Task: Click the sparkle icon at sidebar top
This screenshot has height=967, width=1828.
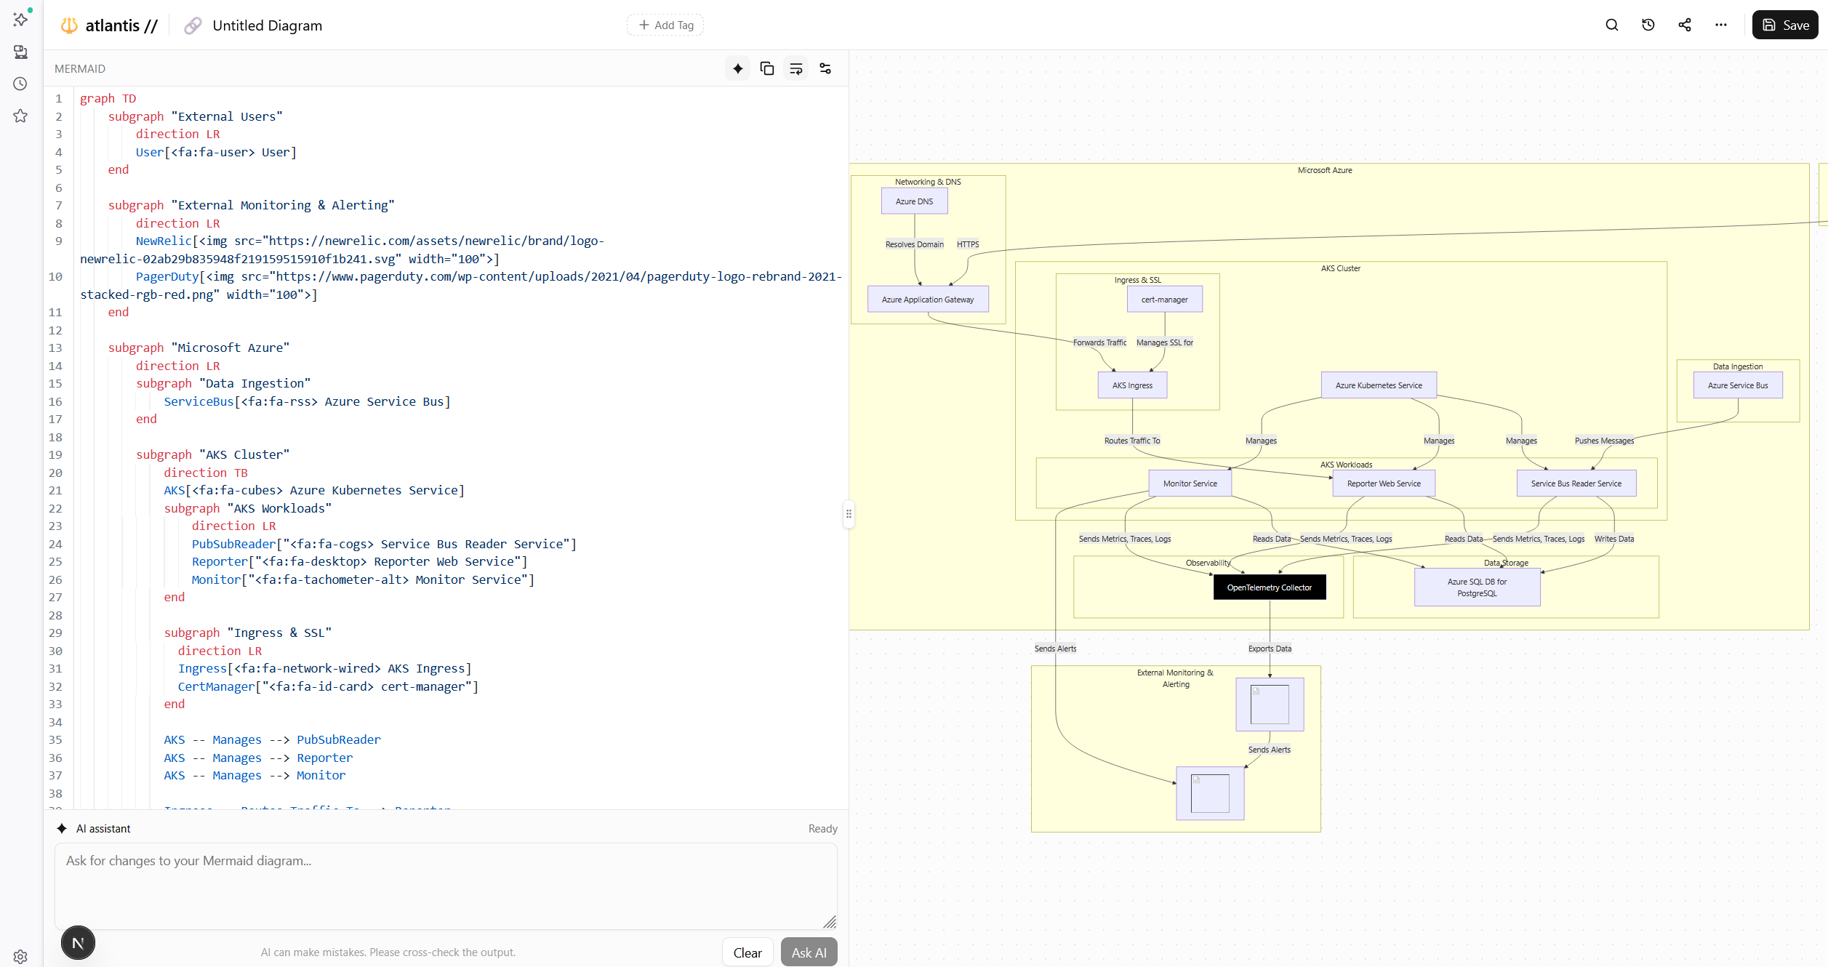Action: 20,19
